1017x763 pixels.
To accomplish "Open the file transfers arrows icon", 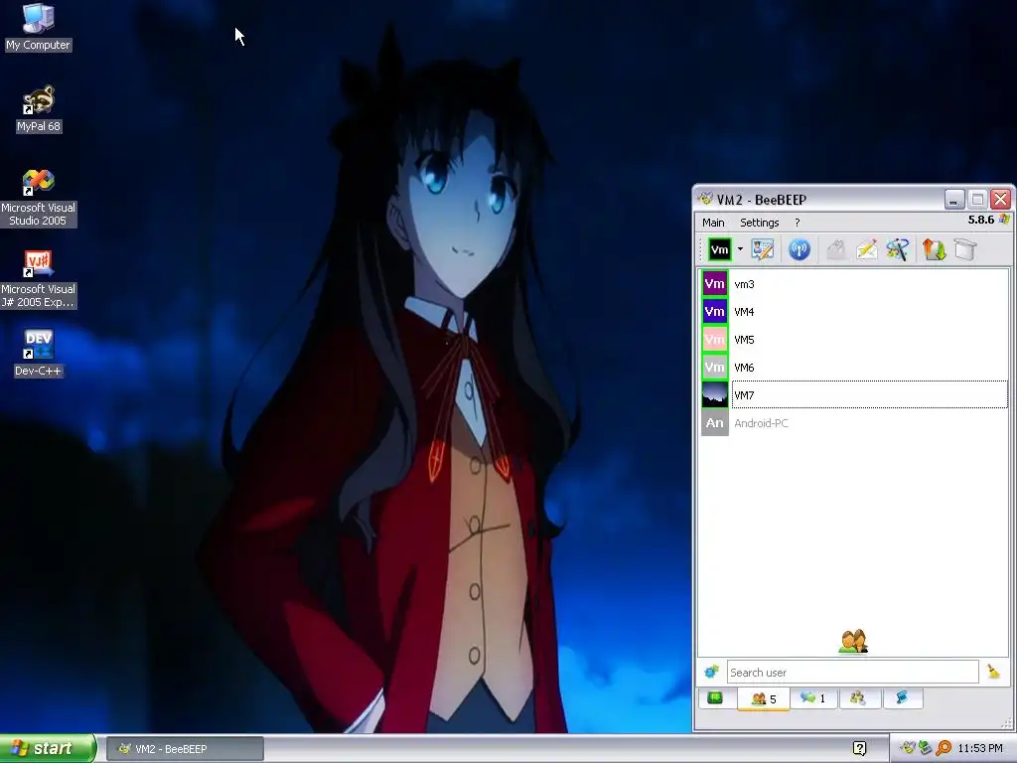I will pos(934,249).
